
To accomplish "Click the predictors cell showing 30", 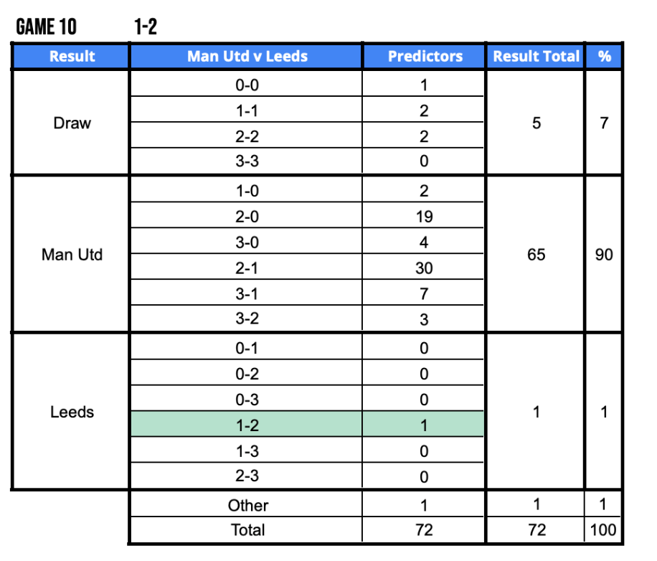I will click(424, 268).
